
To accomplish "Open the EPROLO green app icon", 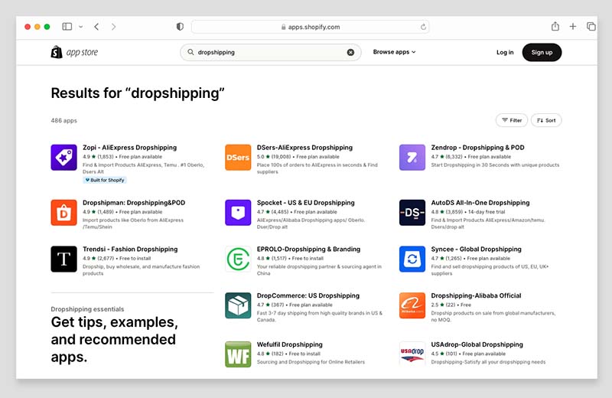I will pyautogui.click(x=238, y=259).
